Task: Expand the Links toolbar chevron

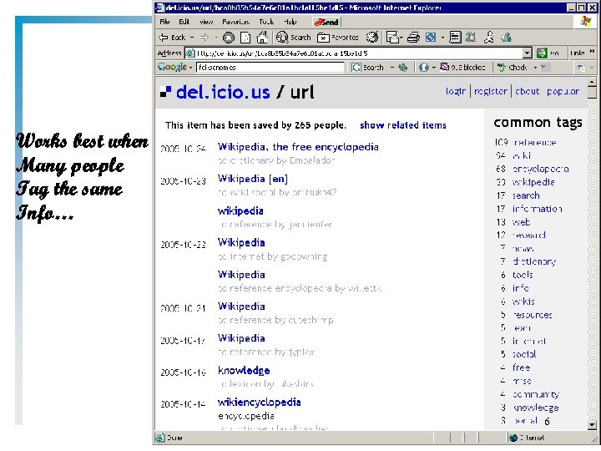Action: point(592,52)
